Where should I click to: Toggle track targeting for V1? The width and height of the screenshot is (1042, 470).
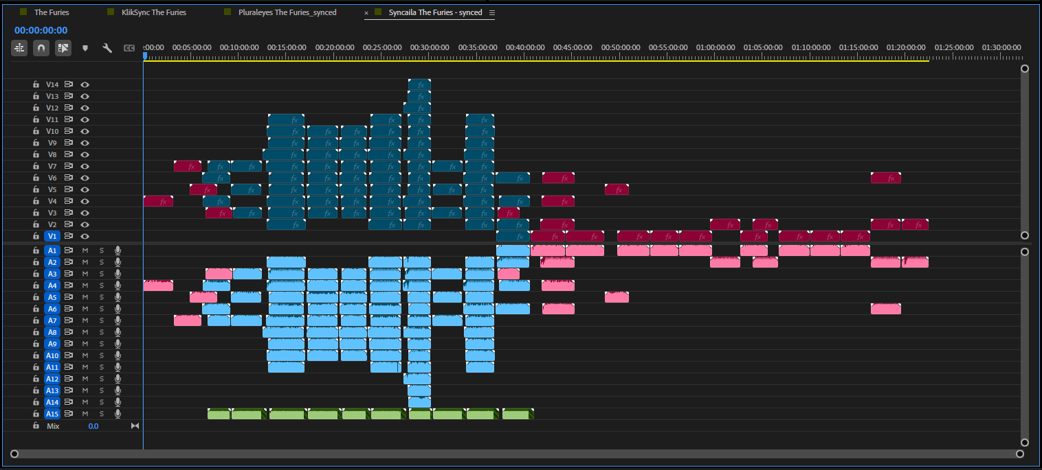tap(52, 236)
